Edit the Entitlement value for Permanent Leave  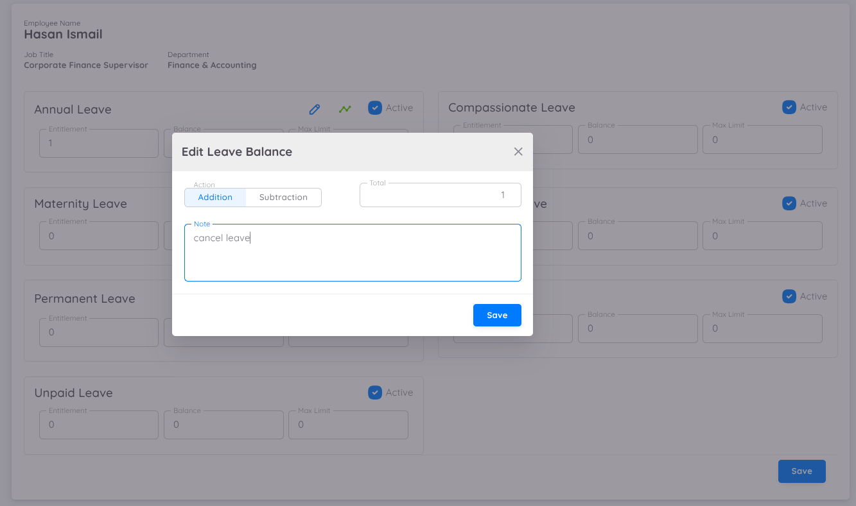(x=98, y=332)
